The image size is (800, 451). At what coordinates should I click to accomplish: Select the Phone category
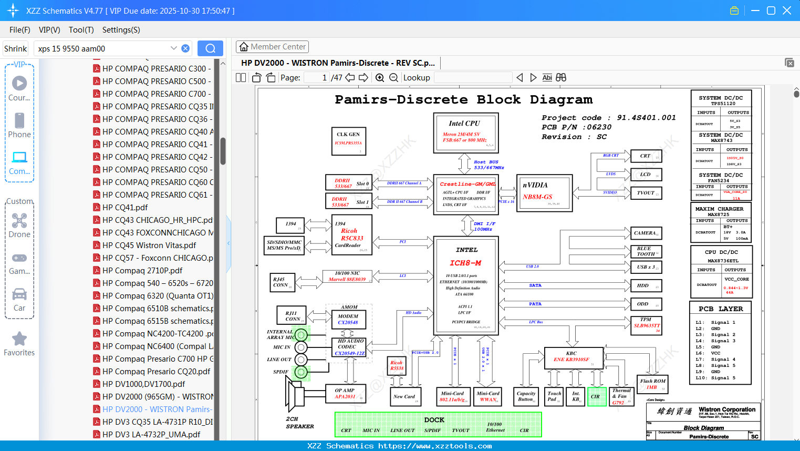19,125
